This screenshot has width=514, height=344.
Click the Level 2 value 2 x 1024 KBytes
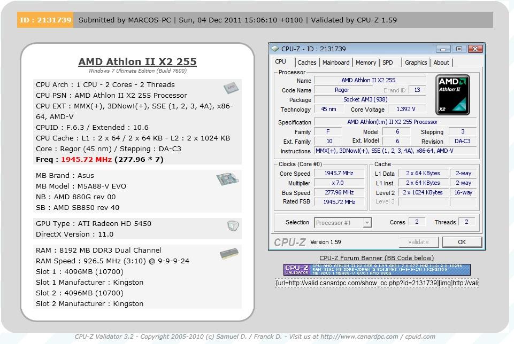[x=423, y=192]
